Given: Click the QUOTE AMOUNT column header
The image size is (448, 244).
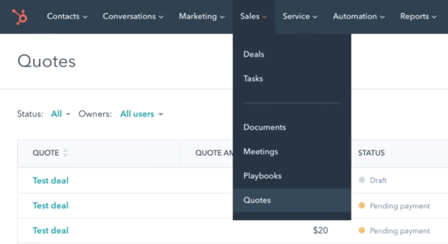Looking at the screenshot, I should pyautogui.click(x=214, y=153).
